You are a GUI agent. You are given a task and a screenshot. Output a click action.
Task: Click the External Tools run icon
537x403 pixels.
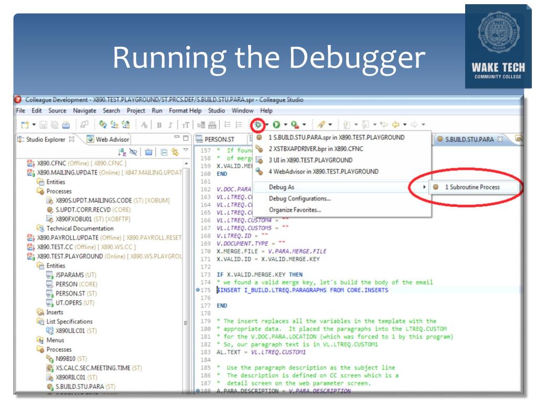pos(295,125)
